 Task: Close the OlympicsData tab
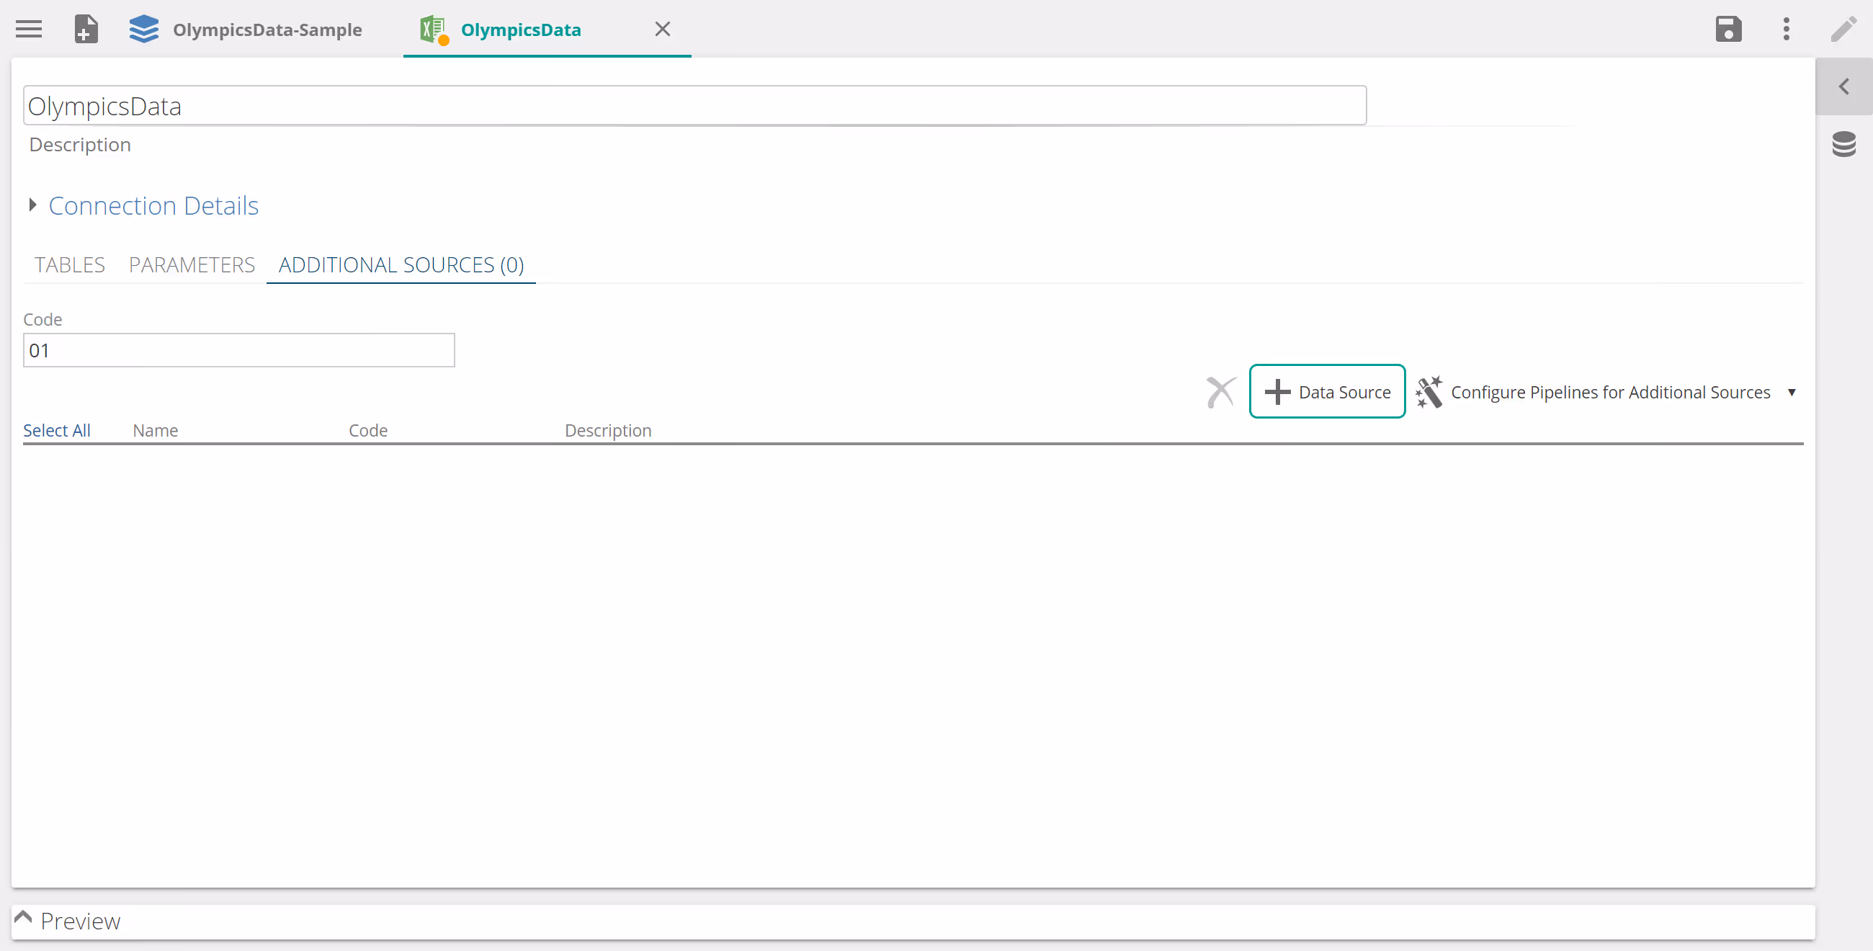(661, 29)
